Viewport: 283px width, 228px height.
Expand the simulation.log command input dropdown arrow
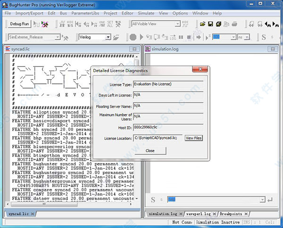(x=262, y=200)
